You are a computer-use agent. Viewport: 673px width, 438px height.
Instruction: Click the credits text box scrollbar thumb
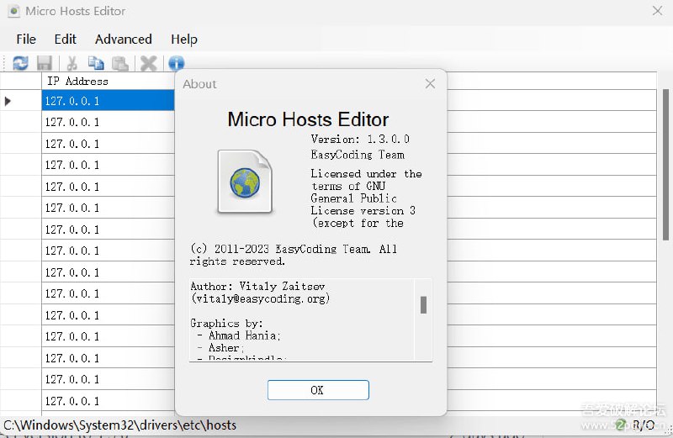(423, 304)
